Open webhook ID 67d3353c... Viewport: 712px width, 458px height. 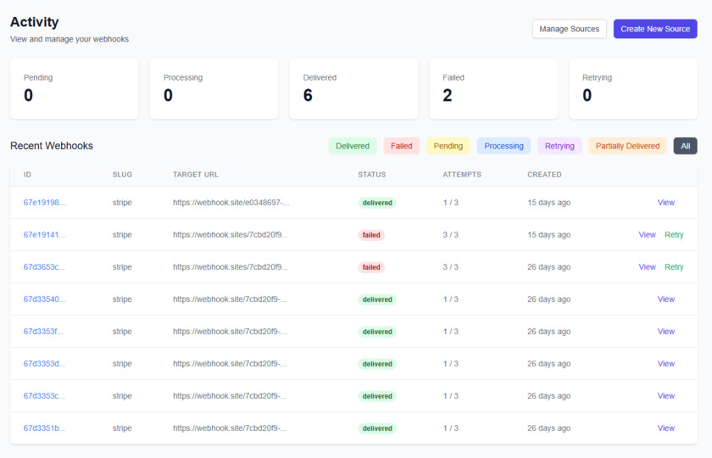click(x=44, y=396)
